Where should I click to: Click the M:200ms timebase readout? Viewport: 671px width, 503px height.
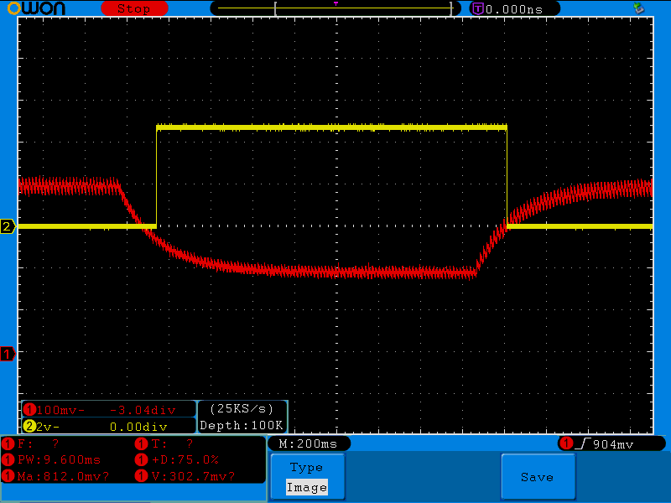tap(308, 443)
